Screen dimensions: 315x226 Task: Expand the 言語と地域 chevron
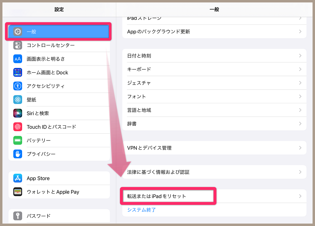(300, 110)
